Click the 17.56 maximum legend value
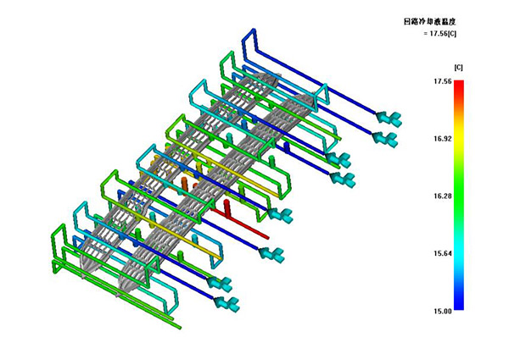The image size is (509, 337). click(443, 81)
